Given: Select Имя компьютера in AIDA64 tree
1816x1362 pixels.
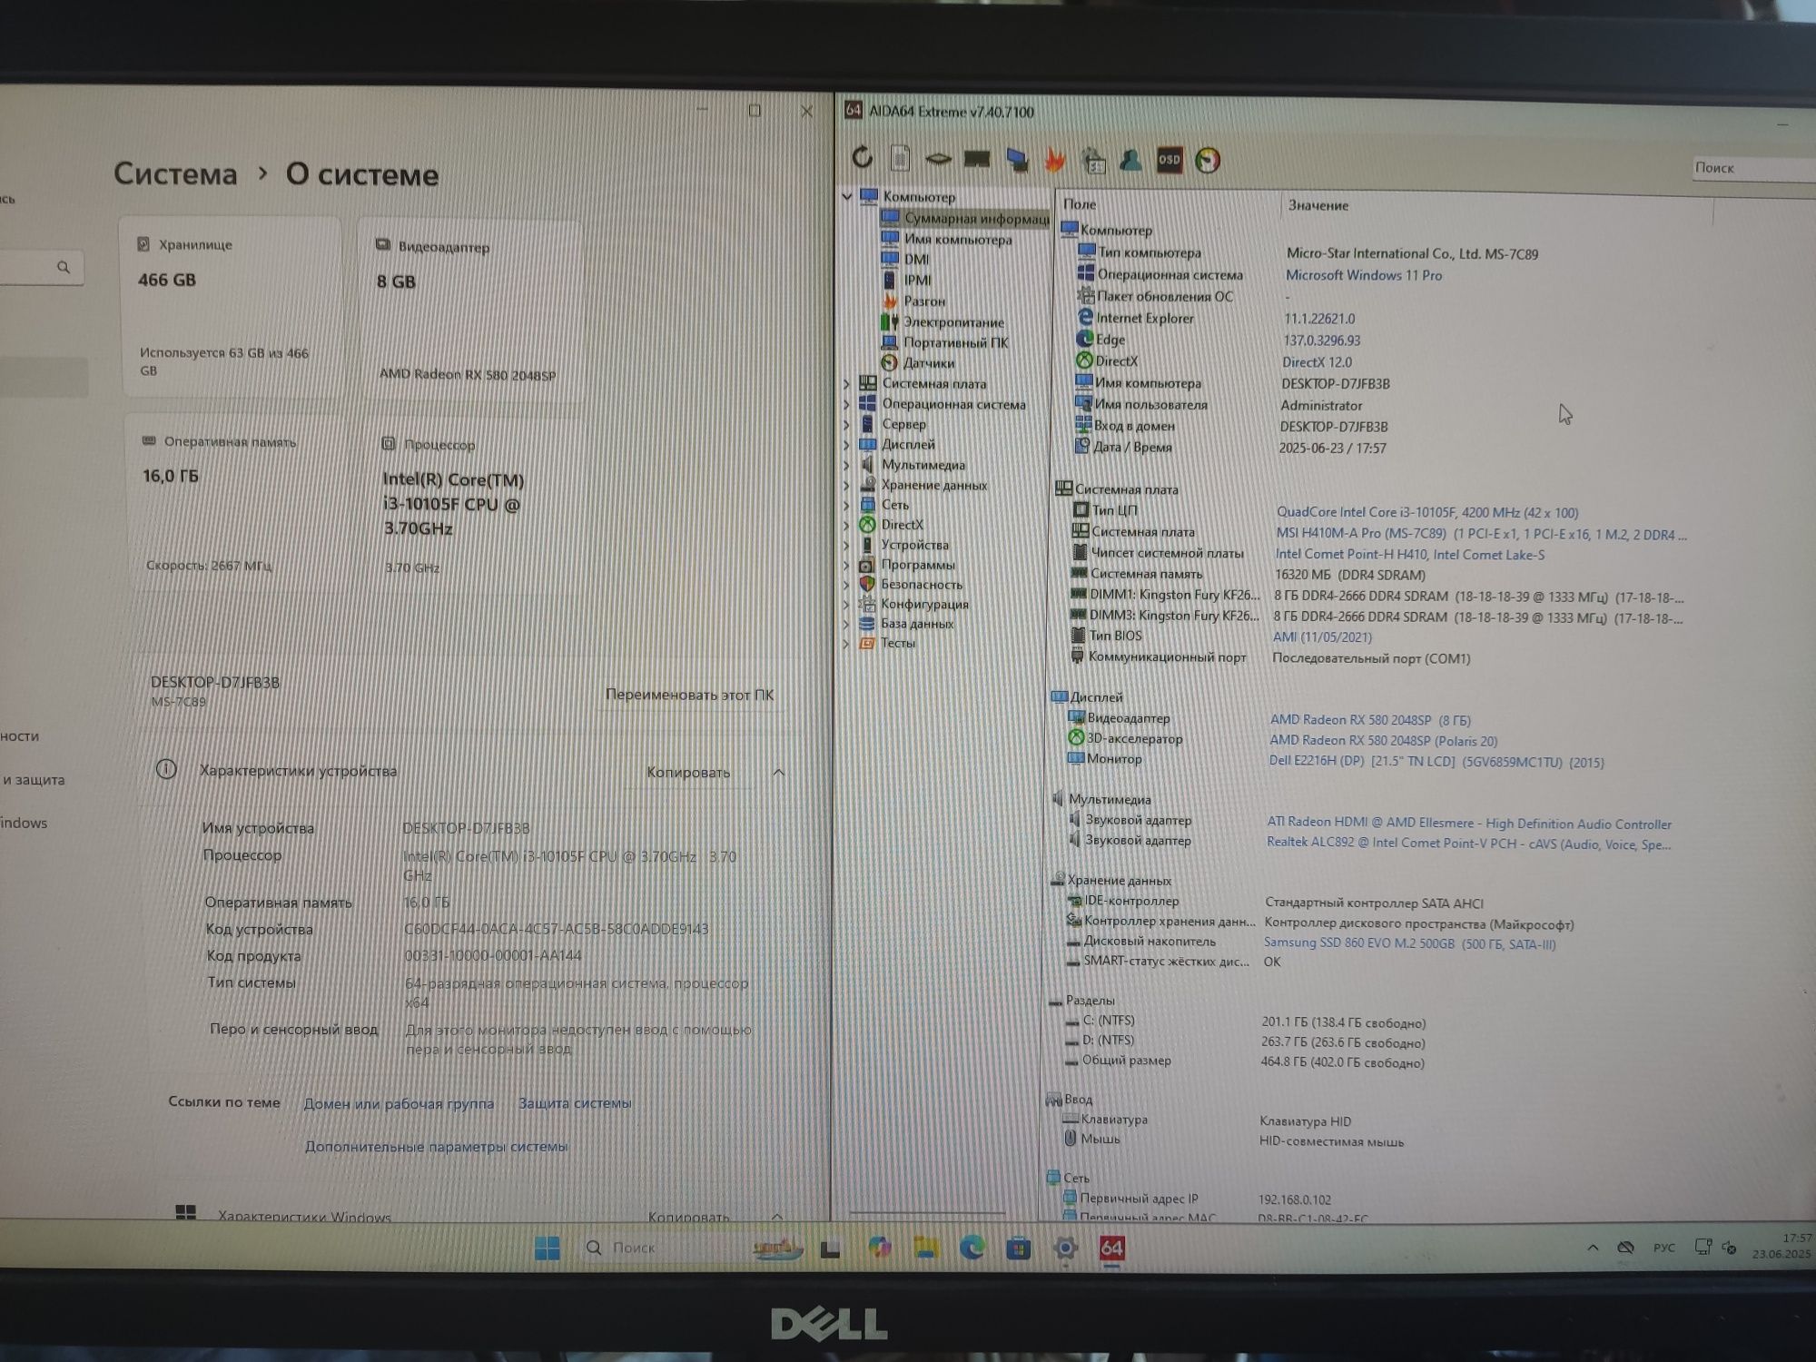Looking at the screenshot, I should (x=947, y=240).
